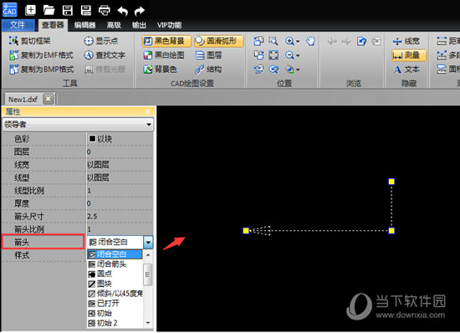Click arrow list scroll up button
The width and height of the screenshot is (460, 333).
148,254
